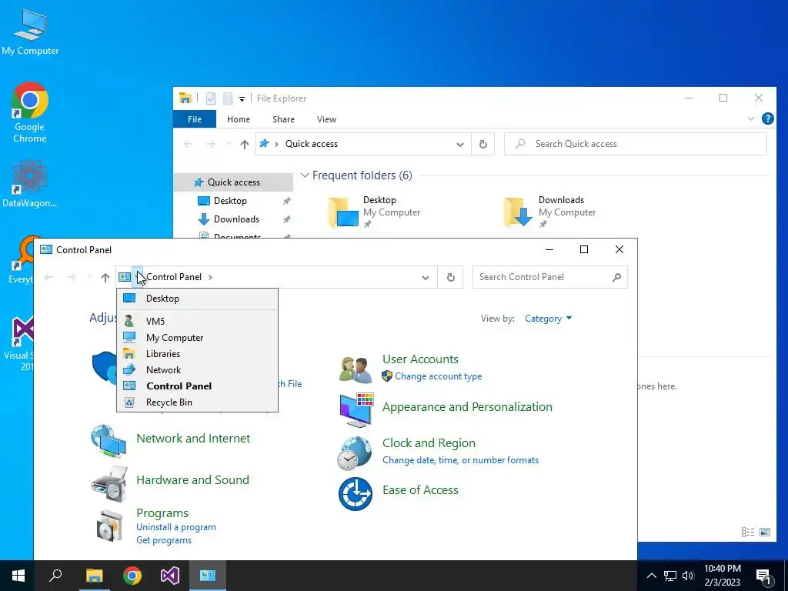788x591 pixels.
Task: Click Control Panel address bar location icon
Action: click(125, 277)
